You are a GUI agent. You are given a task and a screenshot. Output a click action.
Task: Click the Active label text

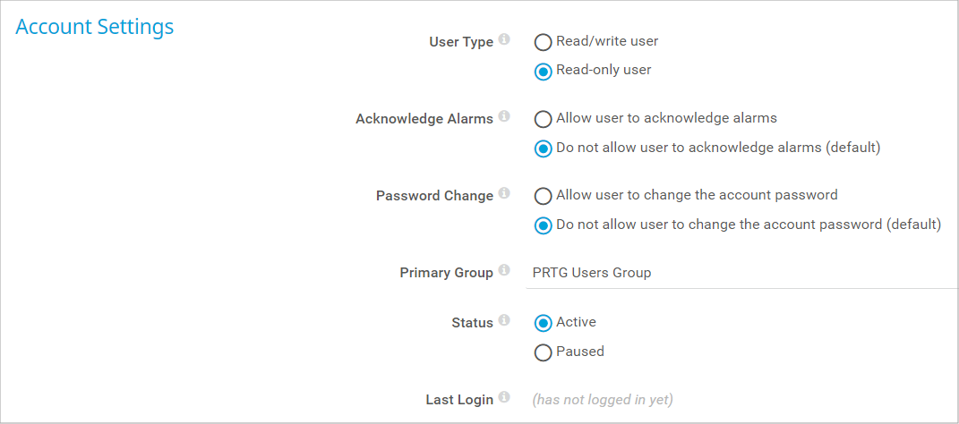tap(576, 322)
